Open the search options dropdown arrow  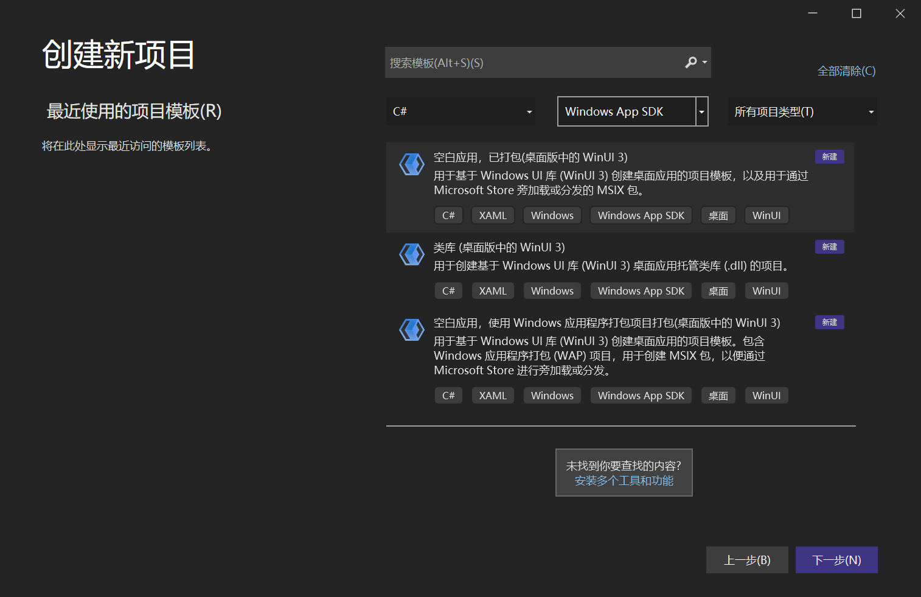tap(704, 63)
